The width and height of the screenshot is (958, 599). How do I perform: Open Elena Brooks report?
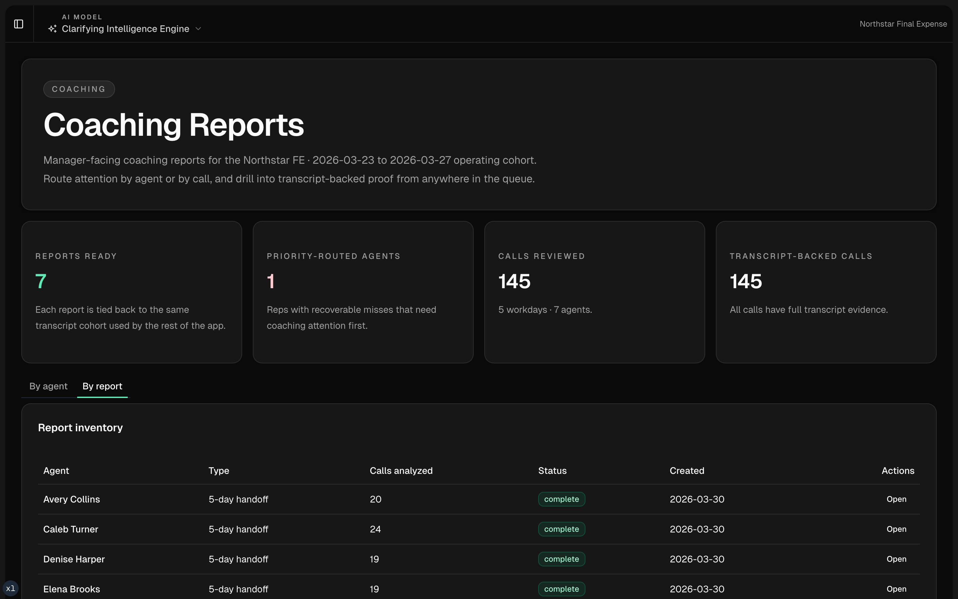tap(896, 589)
